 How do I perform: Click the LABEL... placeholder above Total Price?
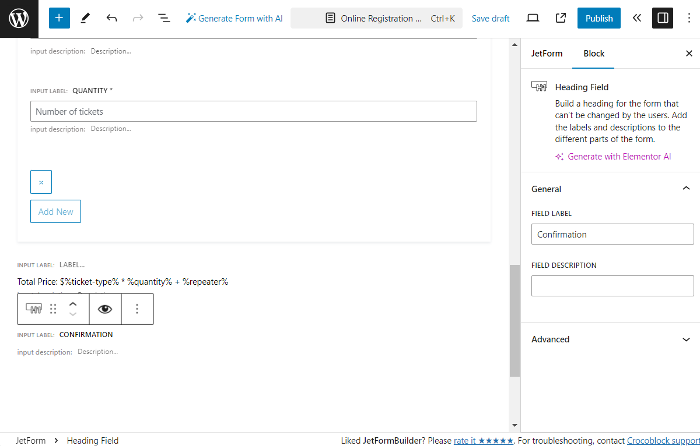(72, 265)
